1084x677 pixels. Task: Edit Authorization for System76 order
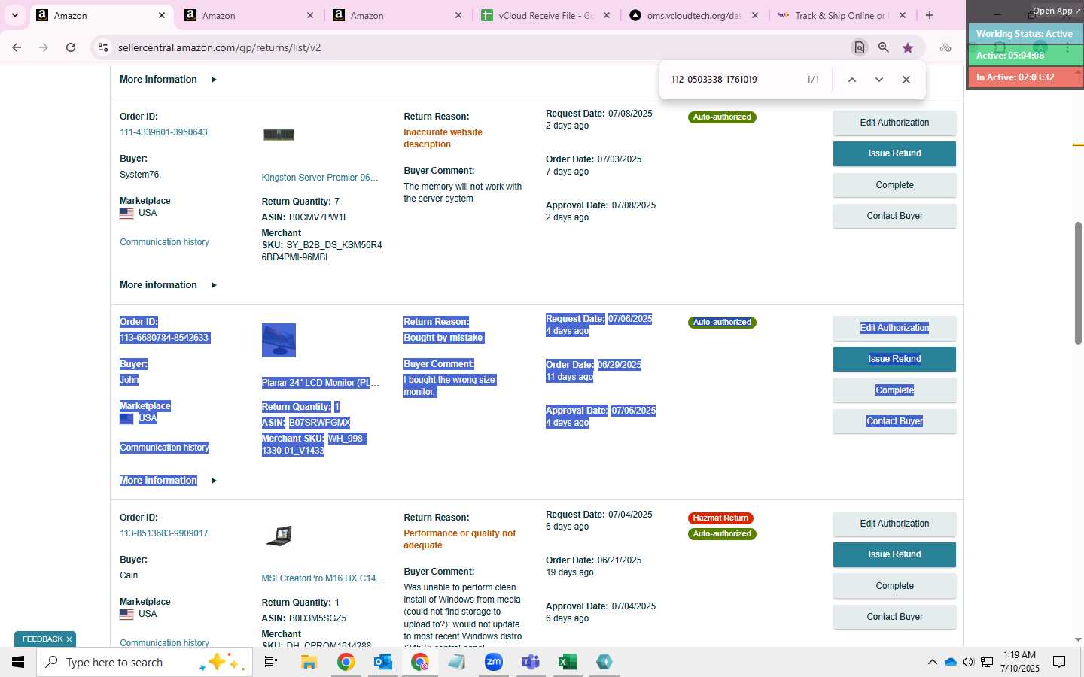click(x=894, y=123)
